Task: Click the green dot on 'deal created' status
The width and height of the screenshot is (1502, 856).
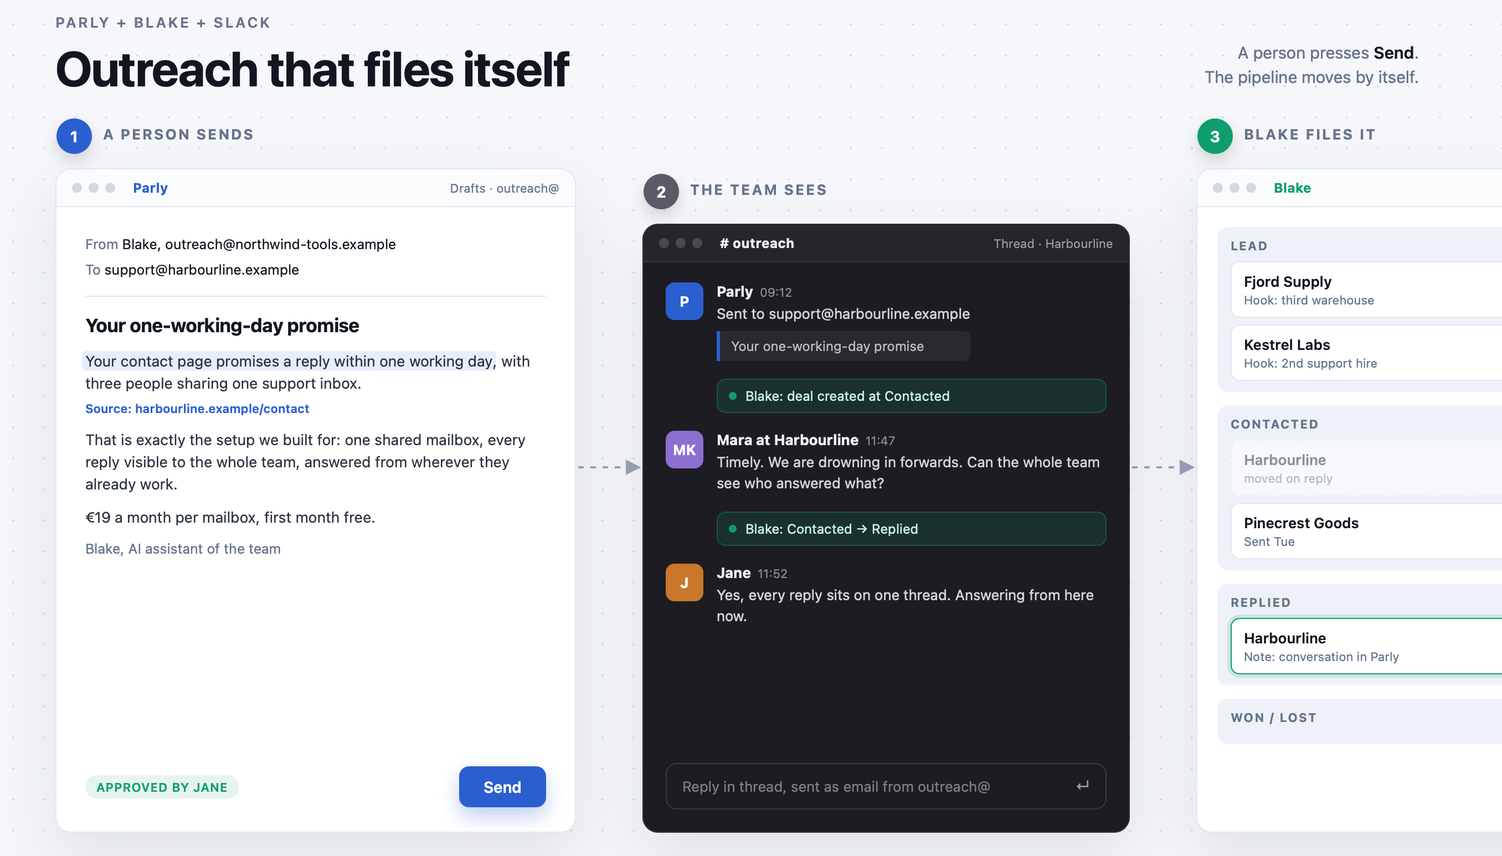Action: pos(732,396)
